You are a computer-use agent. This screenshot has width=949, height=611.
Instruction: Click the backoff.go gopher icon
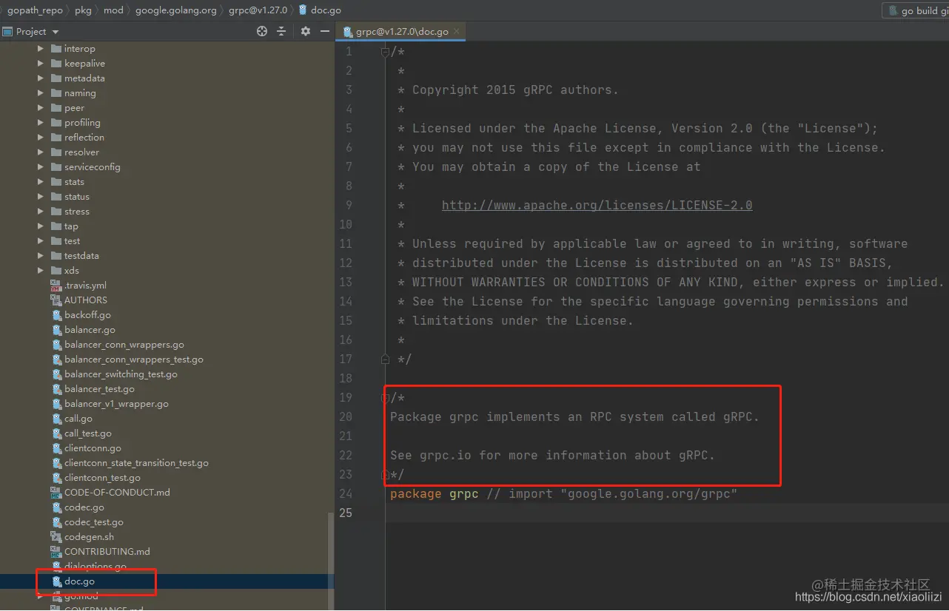coord(56,315)
